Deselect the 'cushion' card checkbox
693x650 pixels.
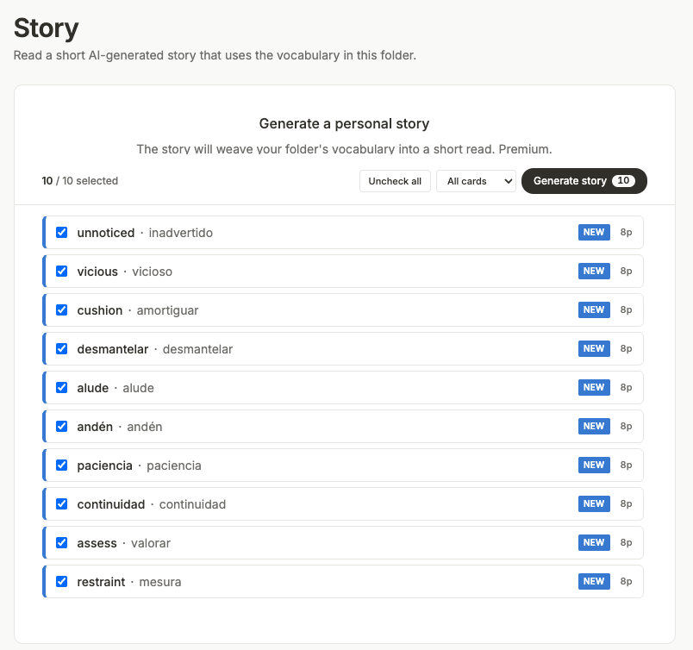(x=61, y=310)
